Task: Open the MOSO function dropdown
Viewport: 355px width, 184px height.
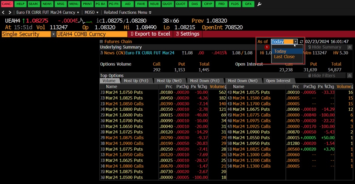Action: pos(92,12)
